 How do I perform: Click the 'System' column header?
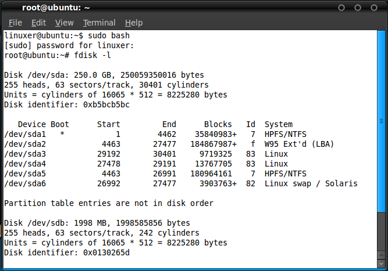279,124
